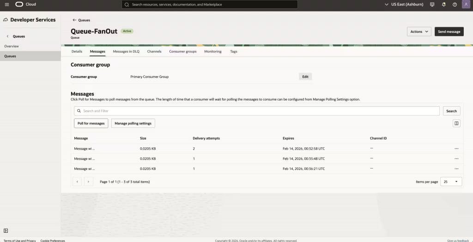
Task: Go to previous page arrow
Action: [77, 181]
